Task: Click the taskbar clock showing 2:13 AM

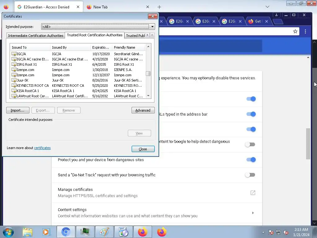Action: click(x=301, y=232)
